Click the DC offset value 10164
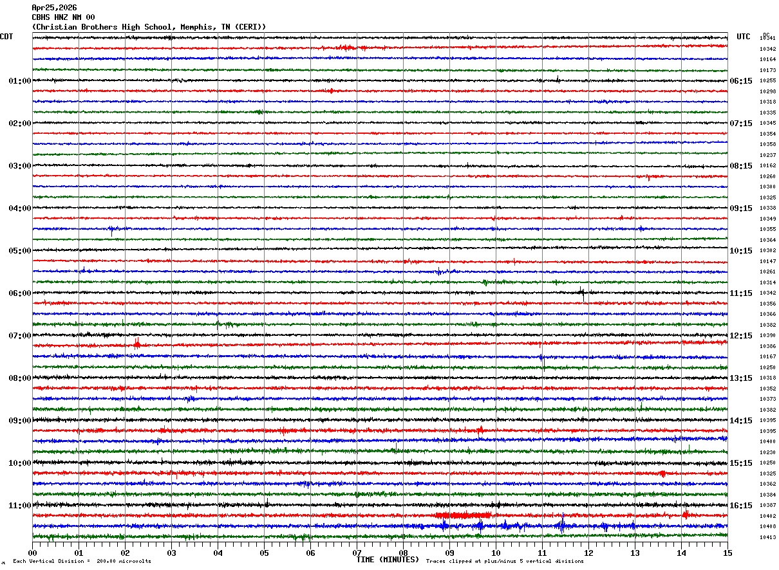The image size is (779, 570). tap(767, 60)
